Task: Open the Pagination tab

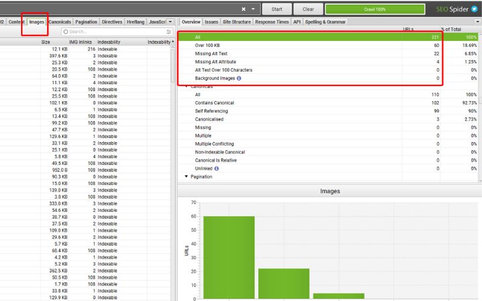Action: (x=86, y=22)
